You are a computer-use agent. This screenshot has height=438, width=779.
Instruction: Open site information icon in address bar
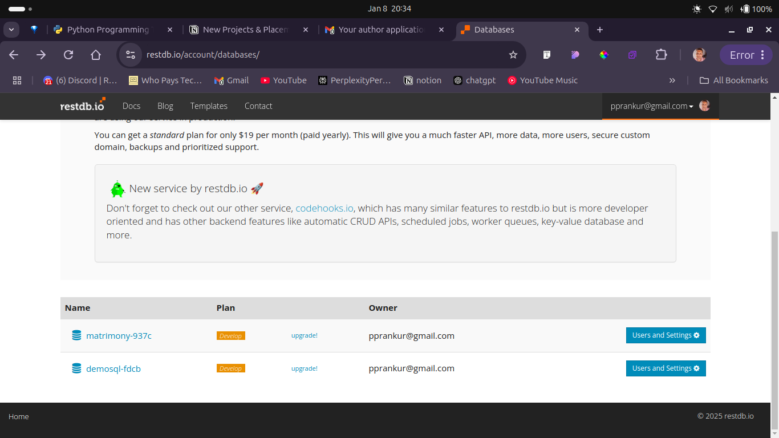tap(131, 55)
